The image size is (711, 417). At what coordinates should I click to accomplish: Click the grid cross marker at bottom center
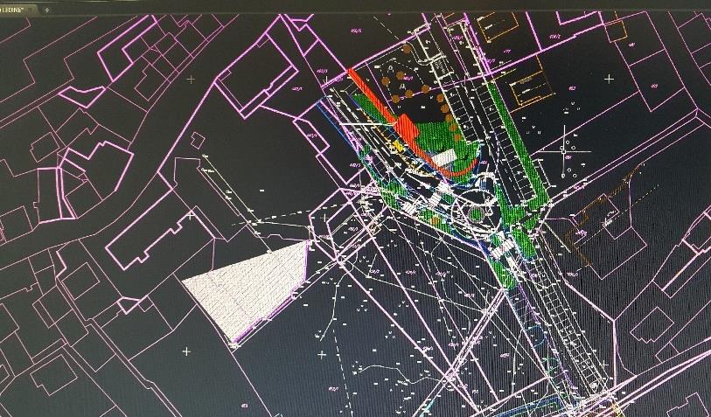coord(322,354)
